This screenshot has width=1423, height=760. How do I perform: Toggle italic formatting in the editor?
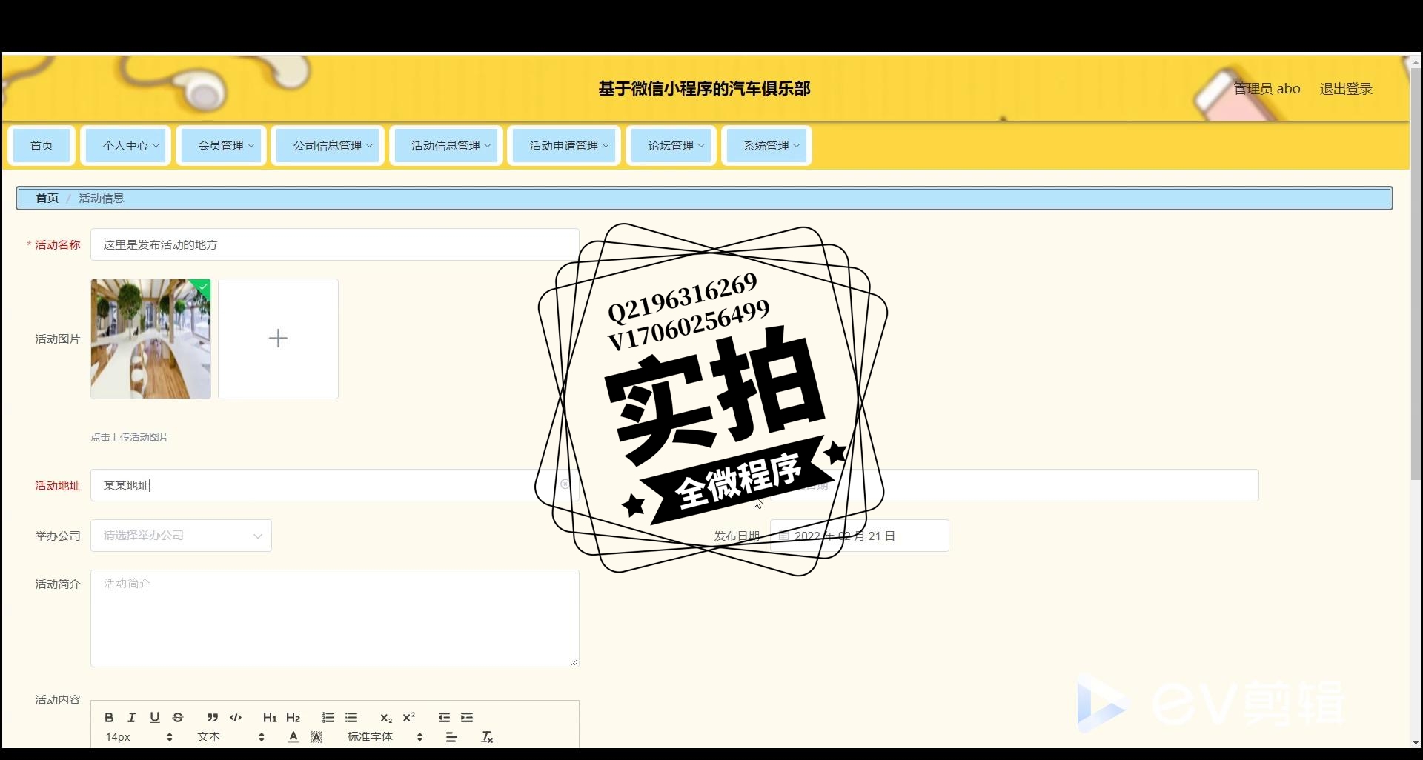(132, 717)
